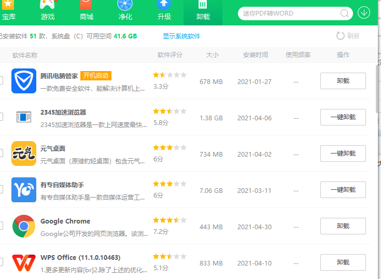Hit the 刷新 refresh button
The height and width of the screenshot is (279, 381).
click(348, 36)
